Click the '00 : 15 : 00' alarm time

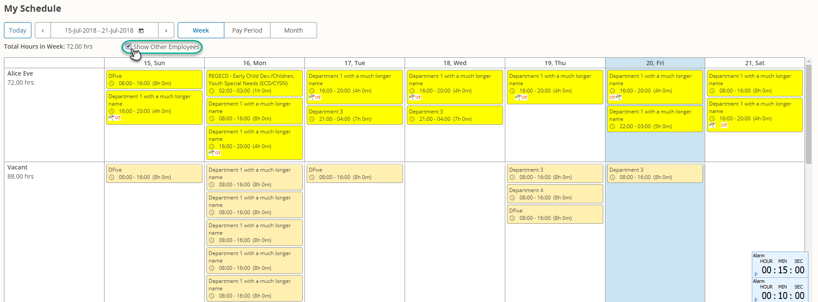pos(783,270)
